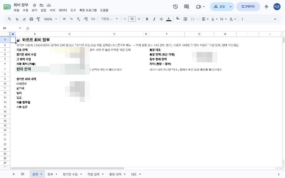This screenshot has height=178, width=285.
Task: Open the text color picker
Action: [169, 19]
